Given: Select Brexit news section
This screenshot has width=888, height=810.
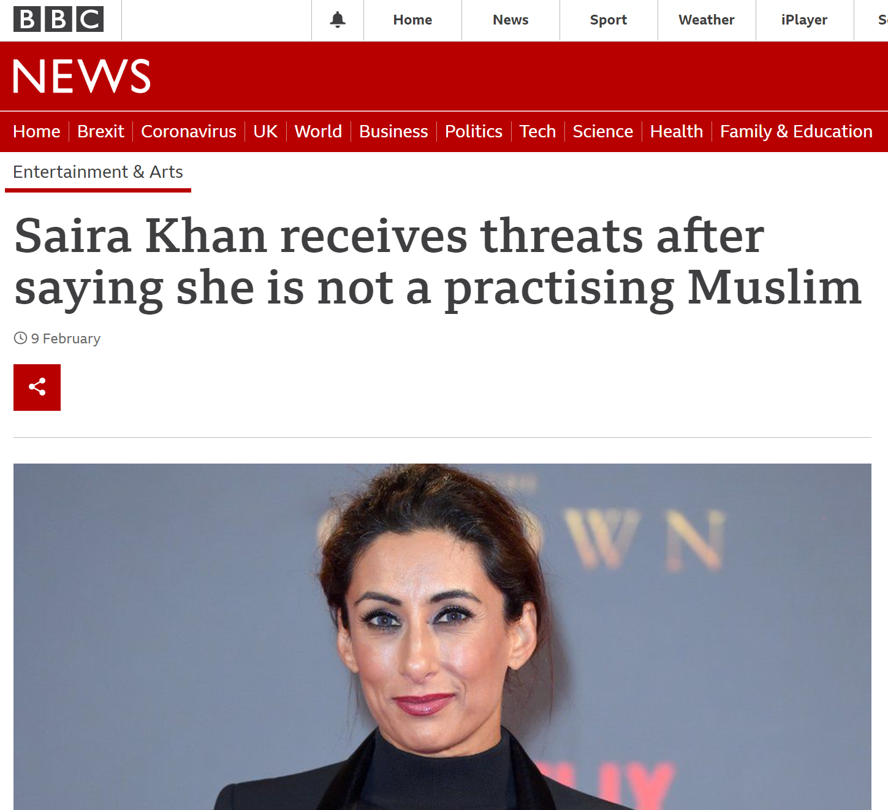Looking at the screenshot, I should click(x=101, y=131).
